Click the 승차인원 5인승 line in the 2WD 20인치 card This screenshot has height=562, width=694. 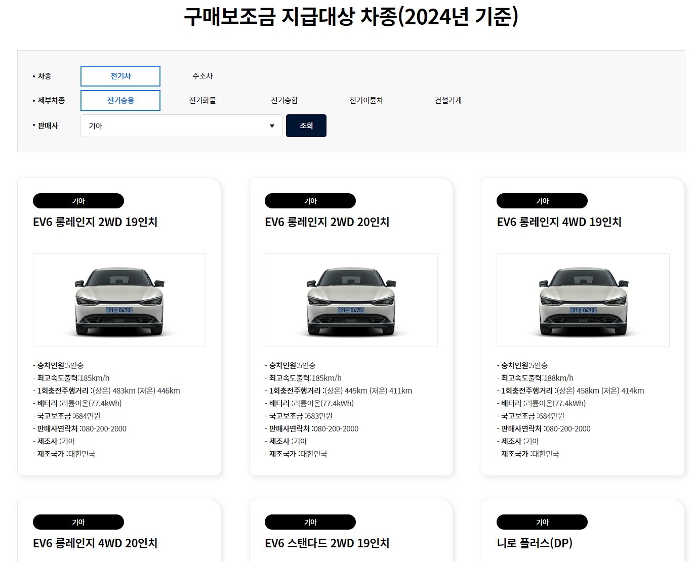pos(291,365)
